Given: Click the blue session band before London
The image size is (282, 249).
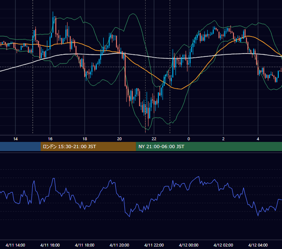Looking at the screenshot, I should click(20, 146).
